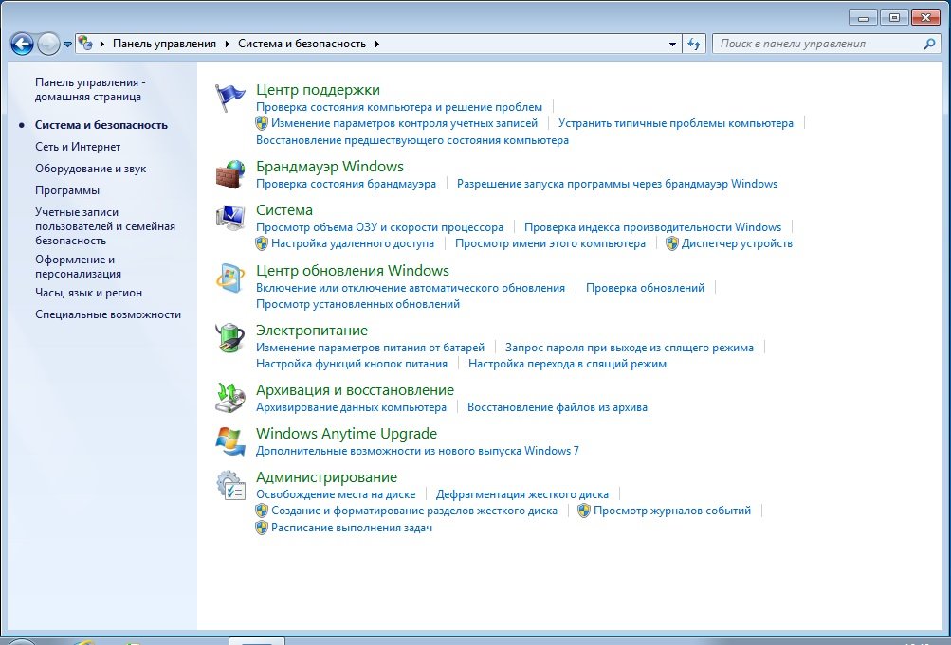Open Электропитание via the battery gauge icon
The image size is (951, 645).
pos(230,337)
